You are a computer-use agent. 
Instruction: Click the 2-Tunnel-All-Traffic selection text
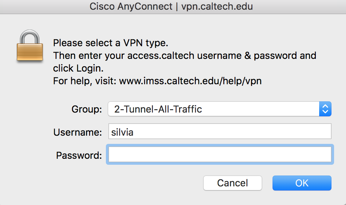[x=158, y=109]
